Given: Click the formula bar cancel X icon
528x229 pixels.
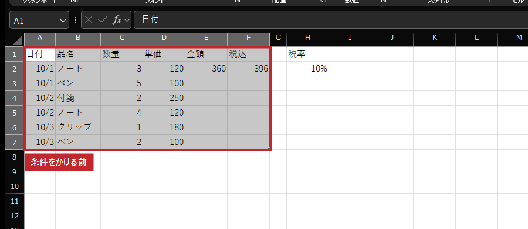Looking at the screenshot, I should [89, 20].
